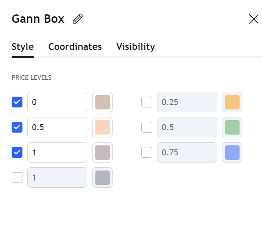Screen dimensions: 262x252
Task: Close the Gann Box dialog
Action: point(254,19)
